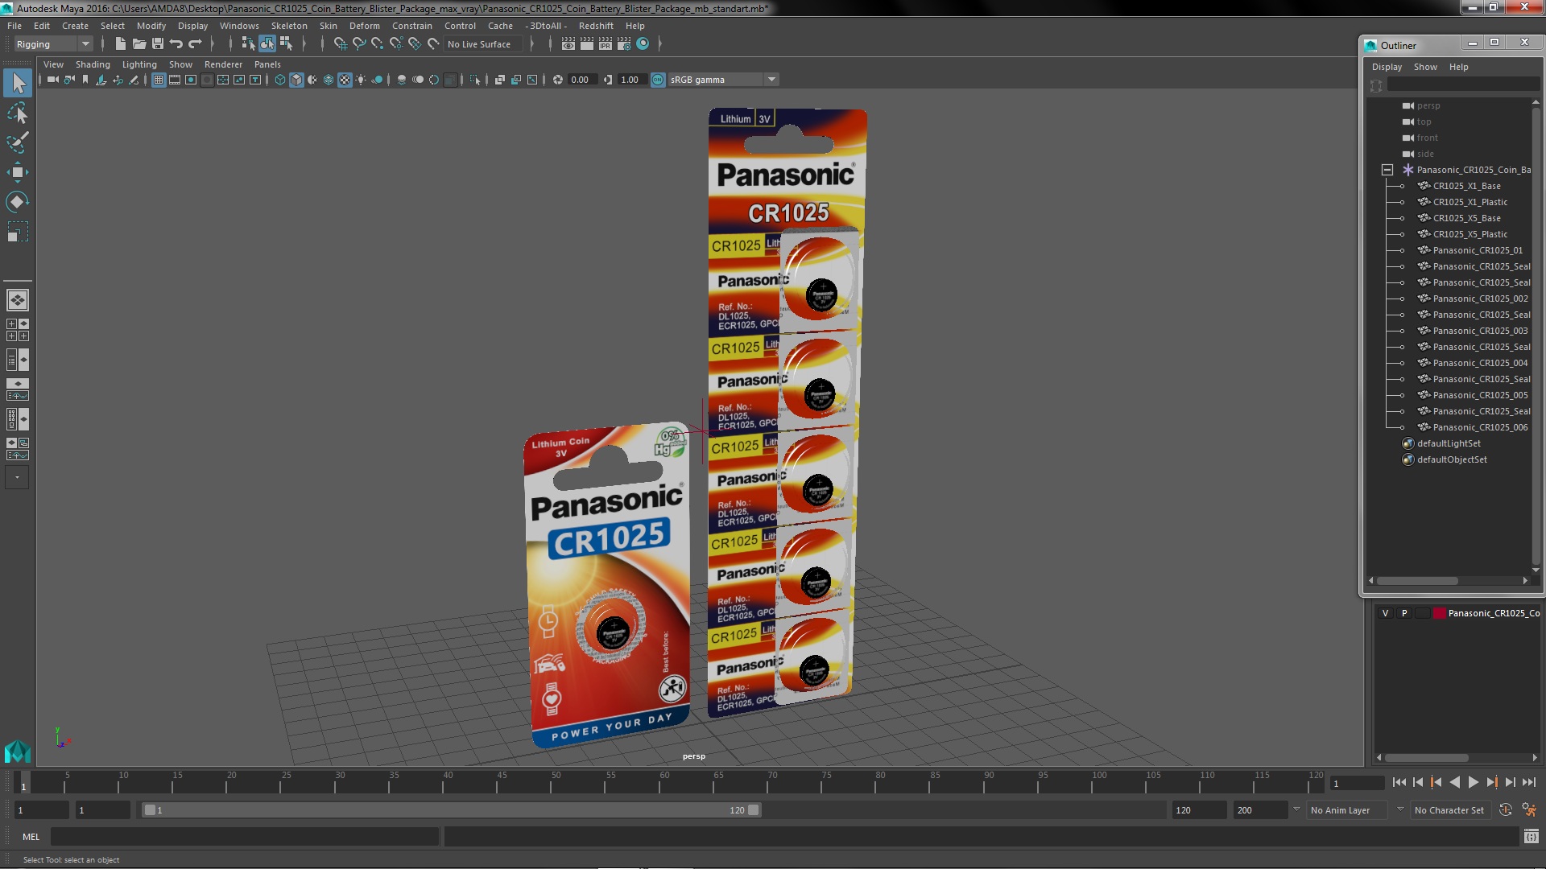Viewport: 1546px width, 869px height.
Task: Click the Outliner search filter icon
Action: pos(1376,85)
